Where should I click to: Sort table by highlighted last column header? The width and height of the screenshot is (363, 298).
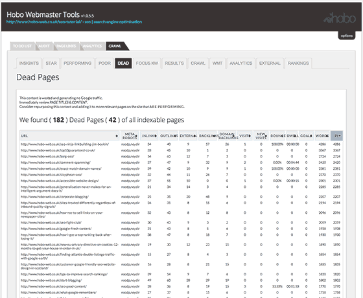tap(336, 136)
